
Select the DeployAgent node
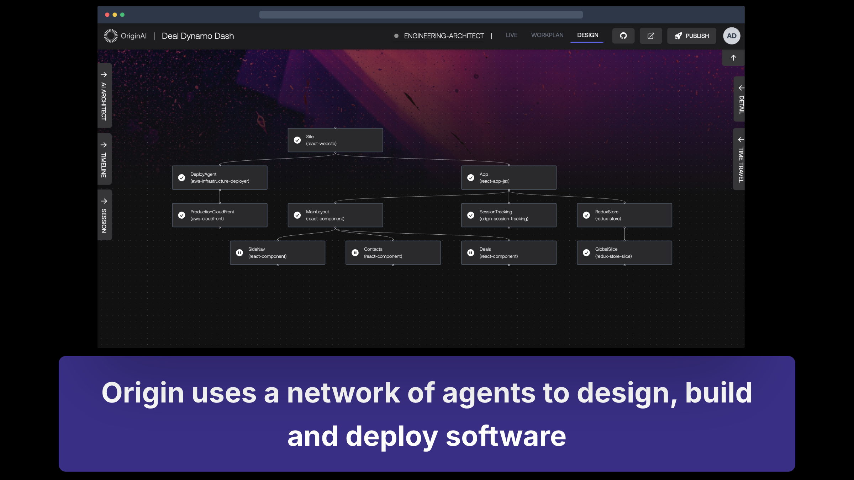[x=220, y=178]
